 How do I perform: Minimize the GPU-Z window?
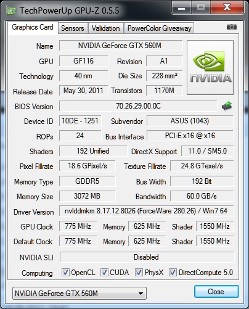(x=181, y=7)
